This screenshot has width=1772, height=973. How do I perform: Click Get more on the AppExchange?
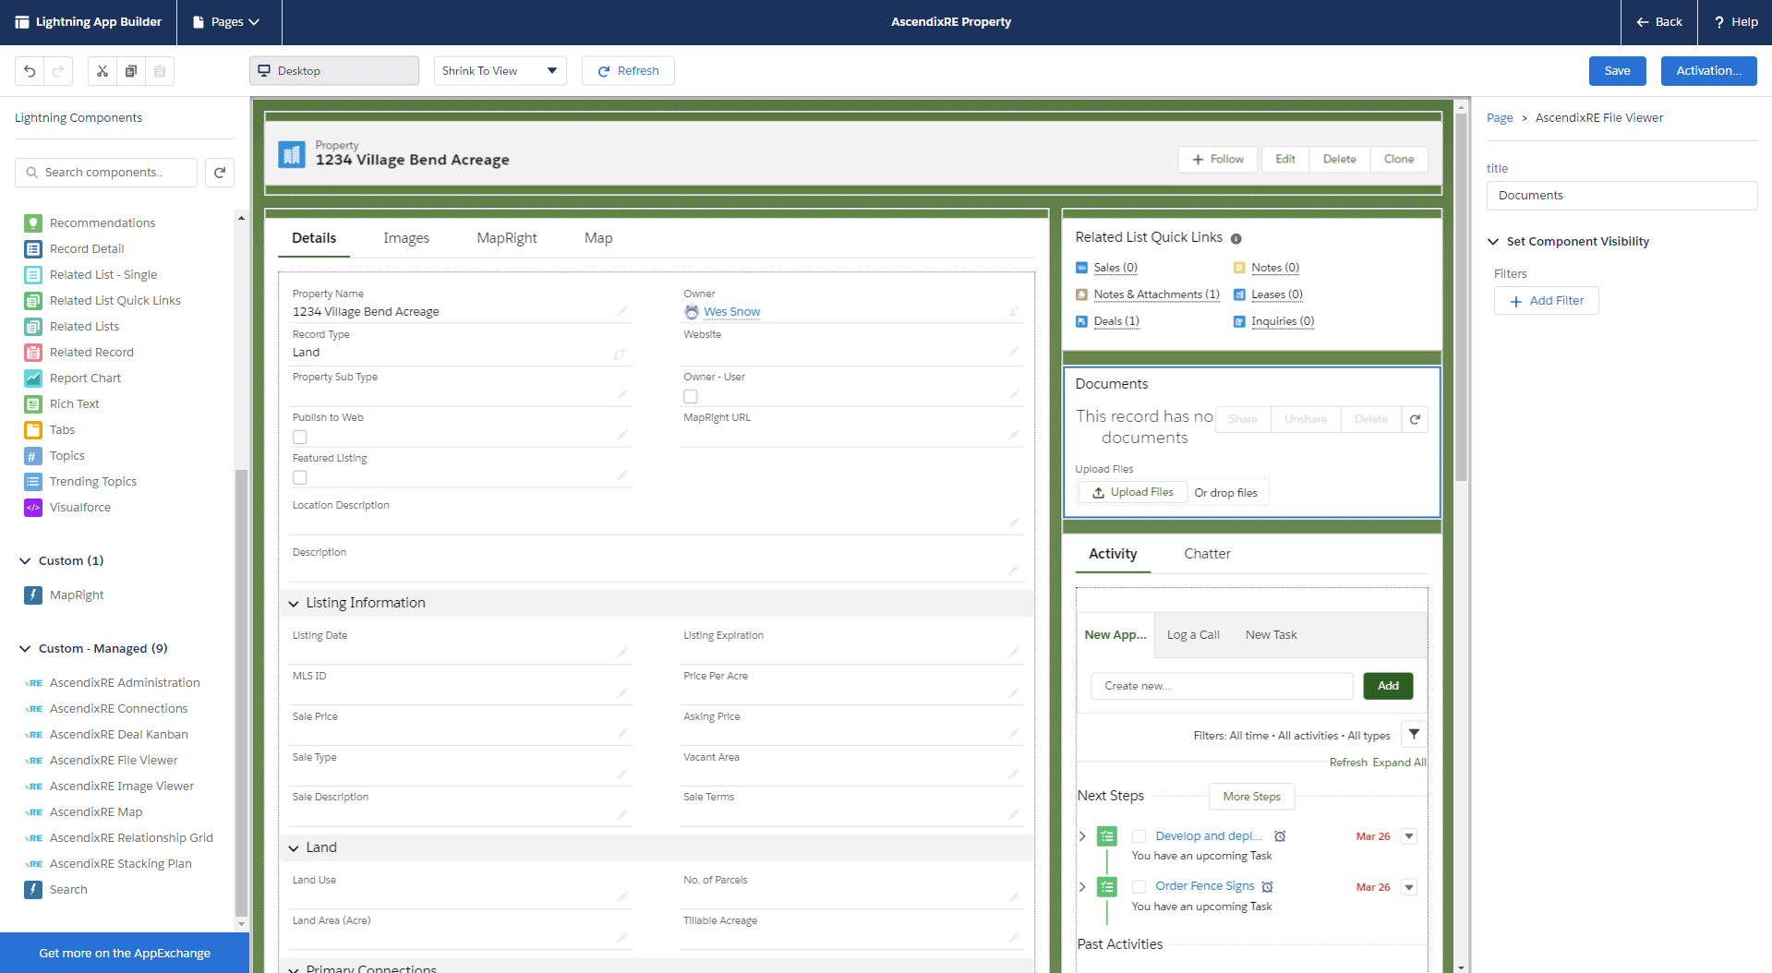point(125,954)
